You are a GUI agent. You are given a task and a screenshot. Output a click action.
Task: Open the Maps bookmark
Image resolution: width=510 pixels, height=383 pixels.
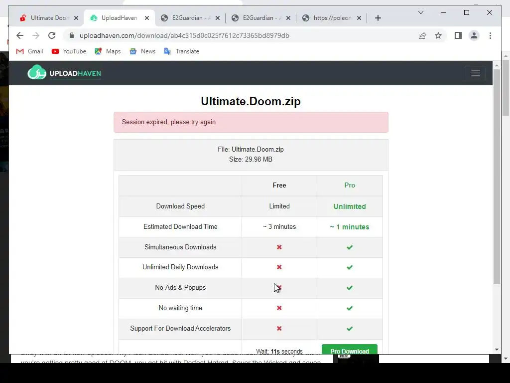pyautogui.click(x=108, y=51)
